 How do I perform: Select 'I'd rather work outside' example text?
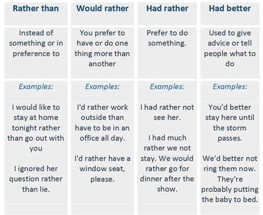pyautogui.click(x=102, y=122)
